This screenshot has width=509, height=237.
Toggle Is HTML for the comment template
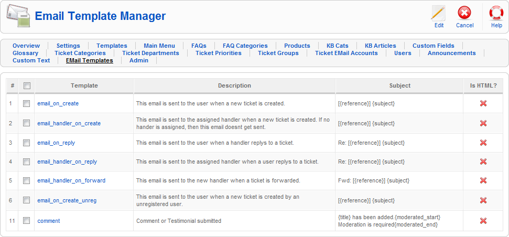coord(483,221)
